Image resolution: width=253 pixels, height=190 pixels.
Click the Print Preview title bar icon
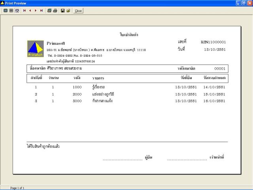coord(2,3)
